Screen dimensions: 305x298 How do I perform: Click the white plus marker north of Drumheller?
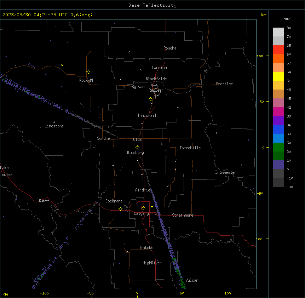[x=217, y=133]
